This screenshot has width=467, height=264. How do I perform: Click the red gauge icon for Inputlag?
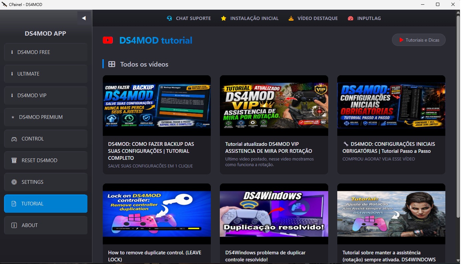point(350,18)
